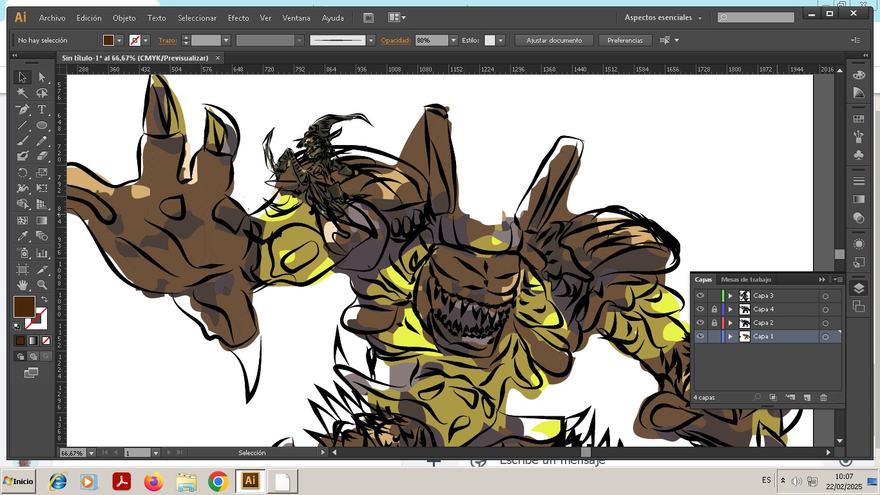Viewport: 880px width, 495px height.
Task: Select the Direct Selection tool
Action: 42,77
